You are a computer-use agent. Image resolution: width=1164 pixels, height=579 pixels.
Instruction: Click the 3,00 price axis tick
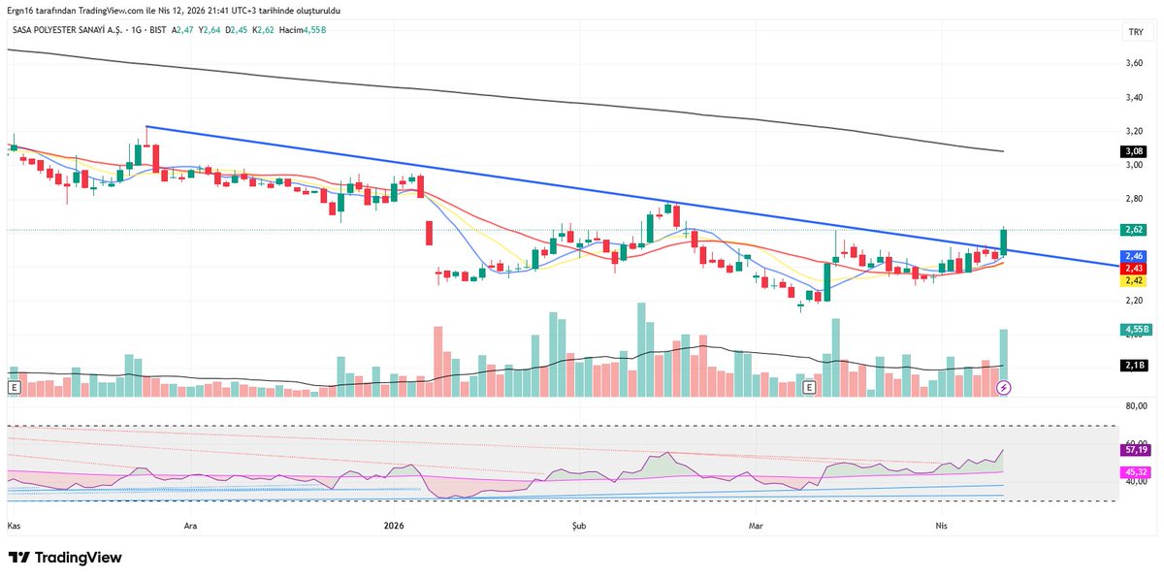pyautogui.click(x=1135, y=165)
